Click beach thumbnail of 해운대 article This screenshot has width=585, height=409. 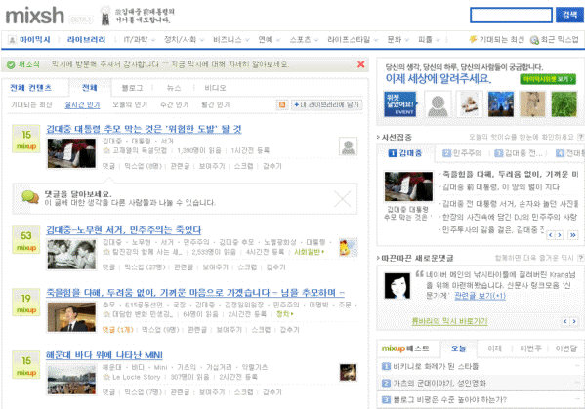pos(71,379)
